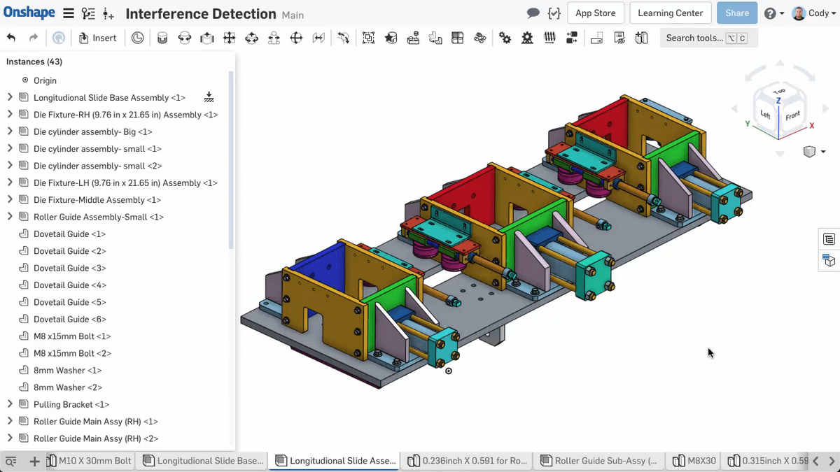Click the blue Share button
The height and width of the screenshot is (472, 840).
click(x=737, y=13)
